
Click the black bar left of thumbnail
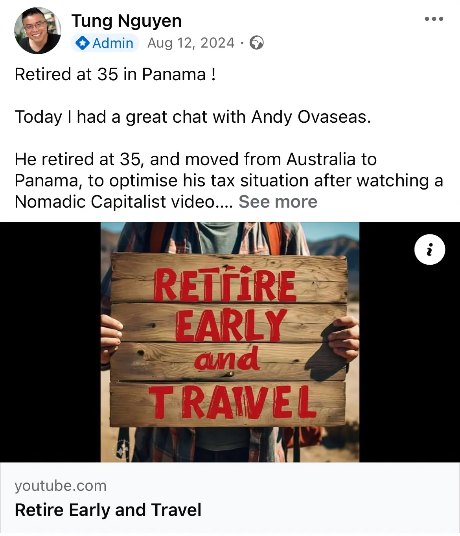[x=50, y=342]
